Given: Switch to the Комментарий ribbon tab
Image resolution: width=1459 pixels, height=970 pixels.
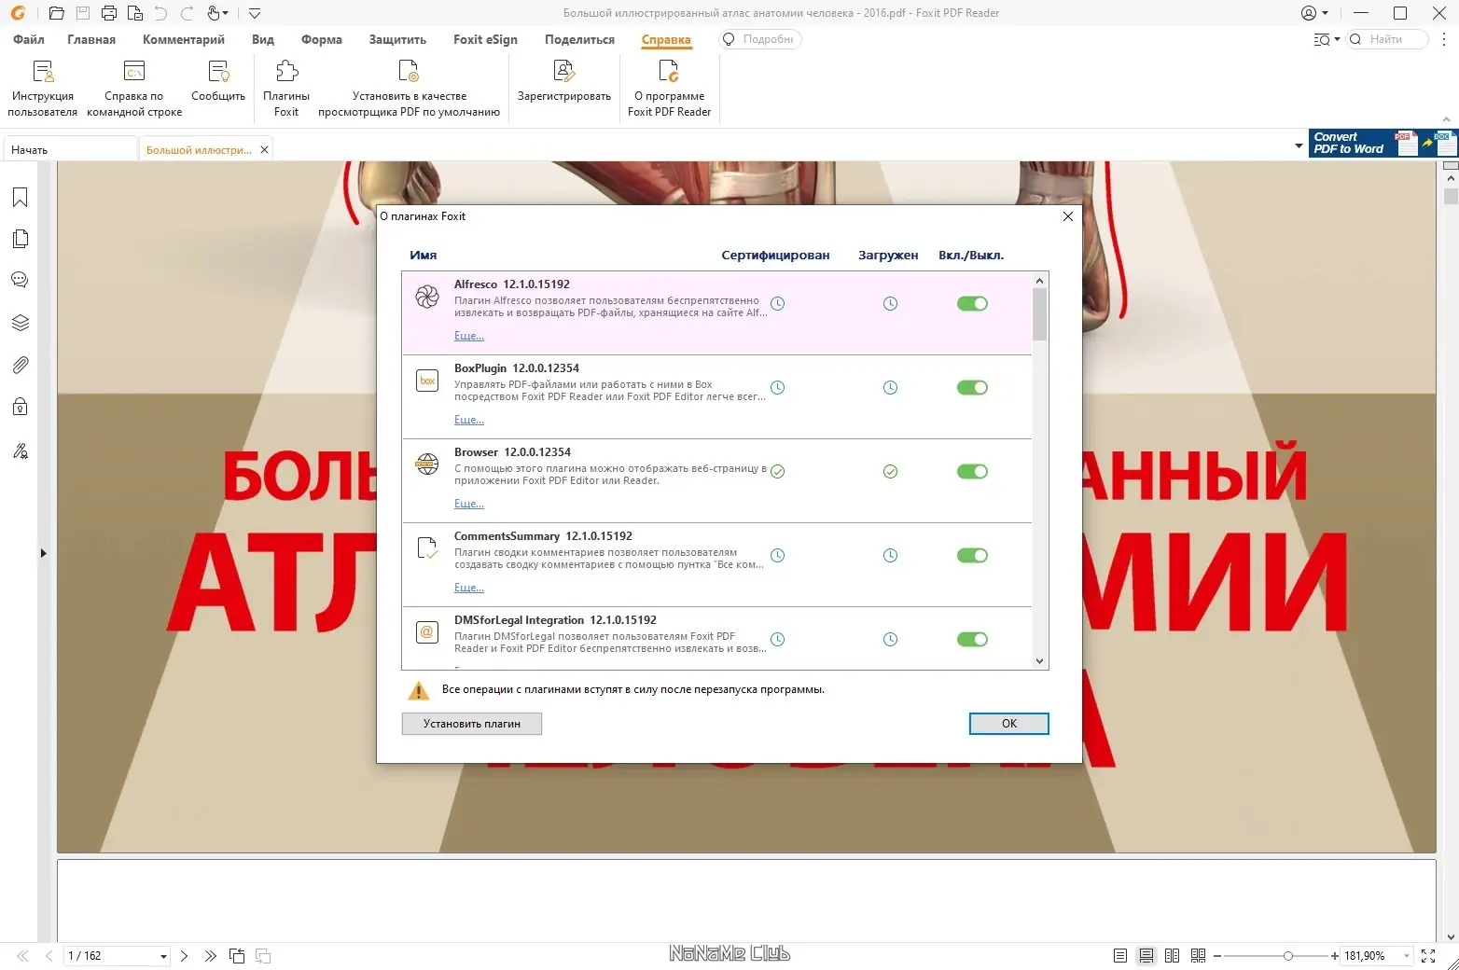Looking at the screenshot, I should pyautogui.click(x=184, y=39).
